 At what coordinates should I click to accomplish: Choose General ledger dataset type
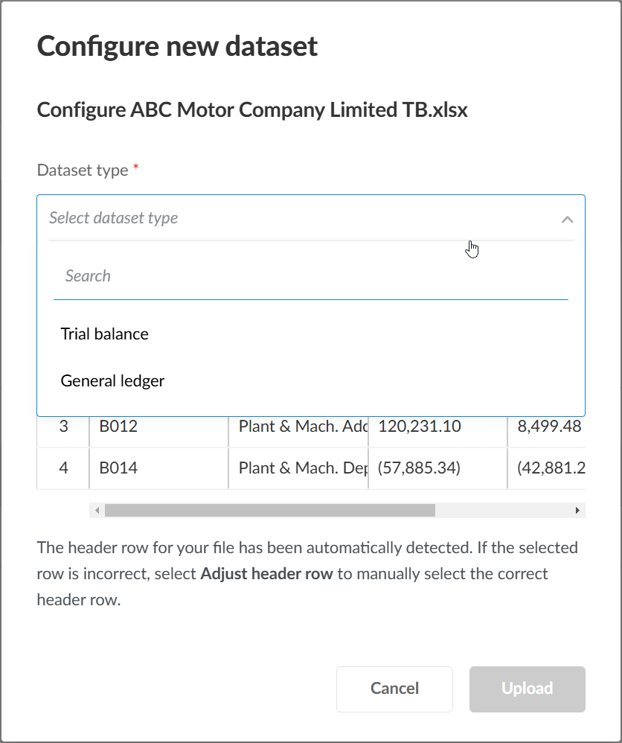(x=311, y=381)
